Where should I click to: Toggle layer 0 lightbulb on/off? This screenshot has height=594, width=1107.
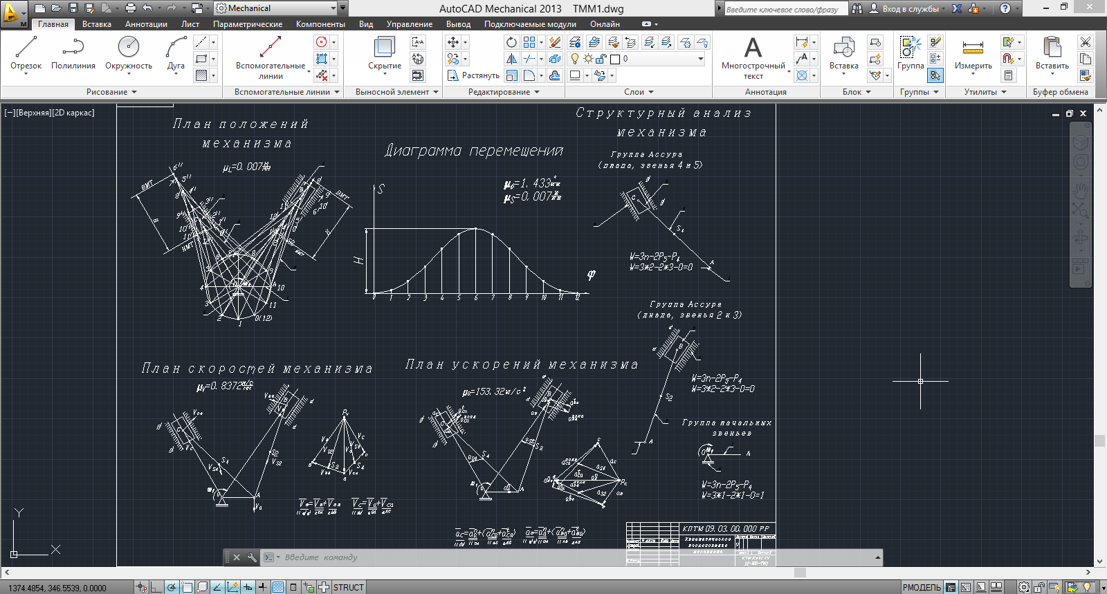click(x=574, y=59)
